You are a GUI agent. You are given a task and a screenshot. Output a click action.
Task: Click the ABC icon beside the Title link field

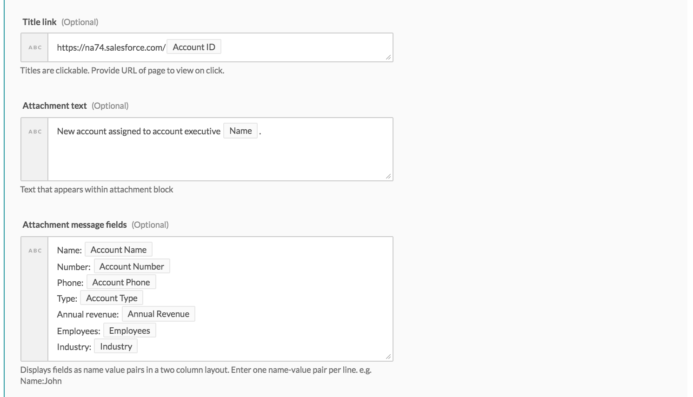pos(34,47)
